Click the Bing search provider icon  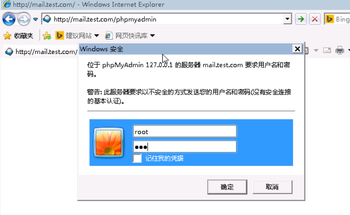click(x=330, y=19)
